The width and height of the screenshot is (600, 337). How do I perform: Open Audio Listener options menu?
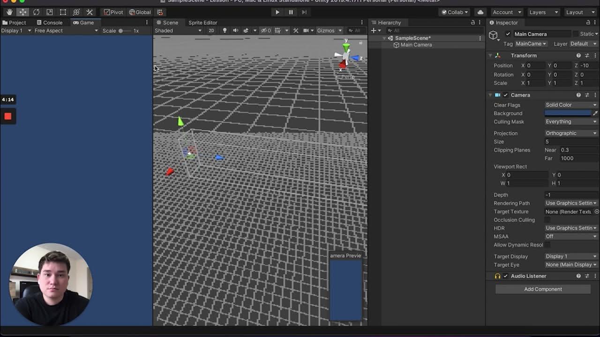(x=595, y=276)
